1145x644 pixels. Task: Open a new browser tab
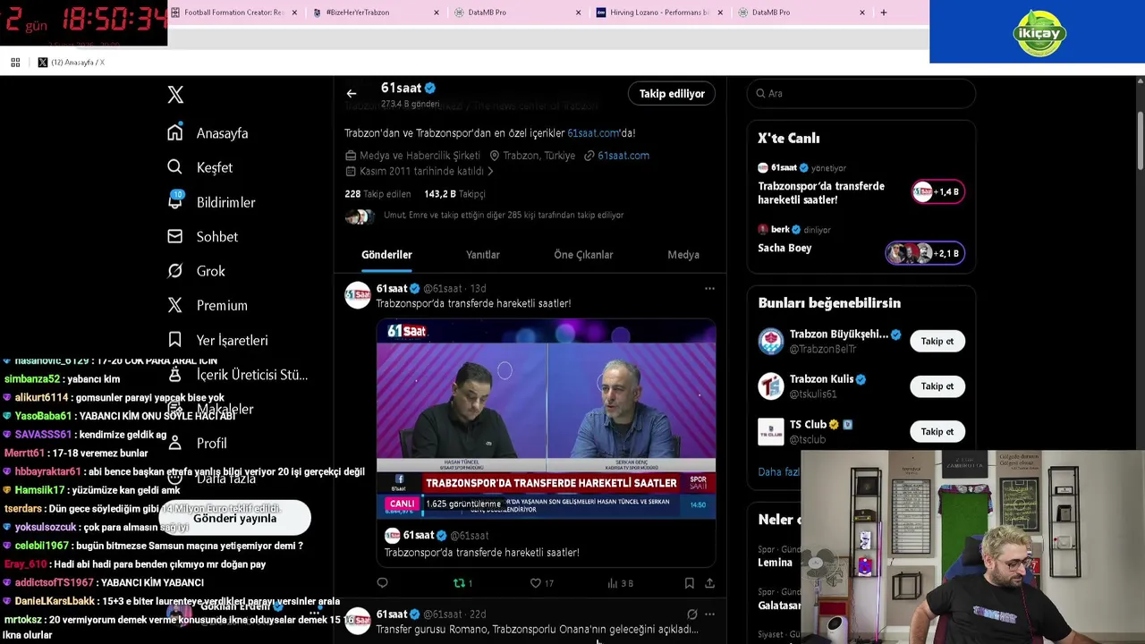pyautogui.click(x=883, y=13)
